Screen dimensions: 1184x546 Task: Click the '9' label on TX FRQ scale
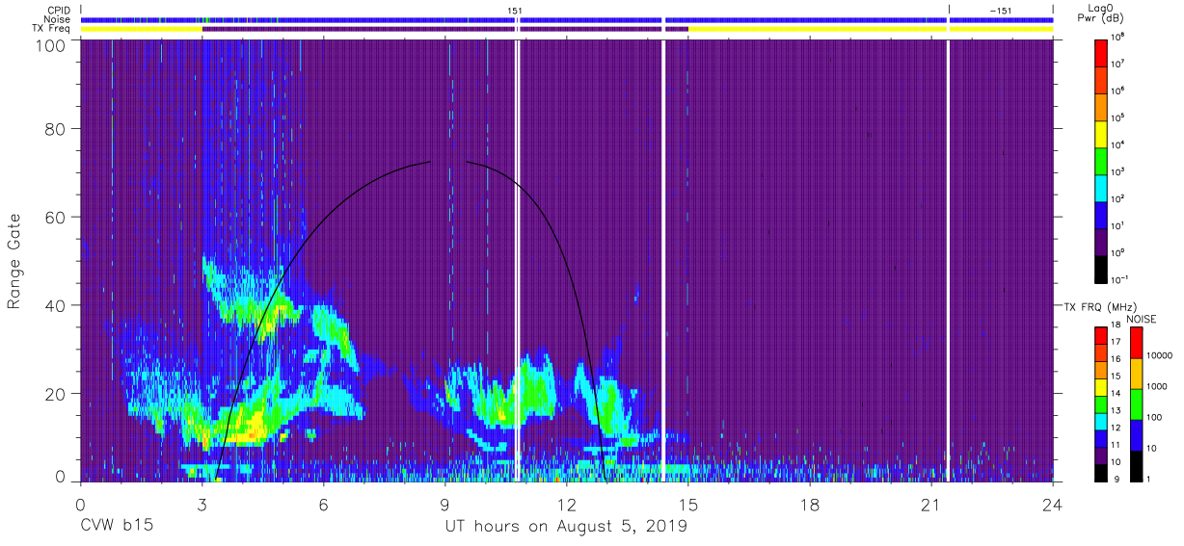coord(1115,479)
